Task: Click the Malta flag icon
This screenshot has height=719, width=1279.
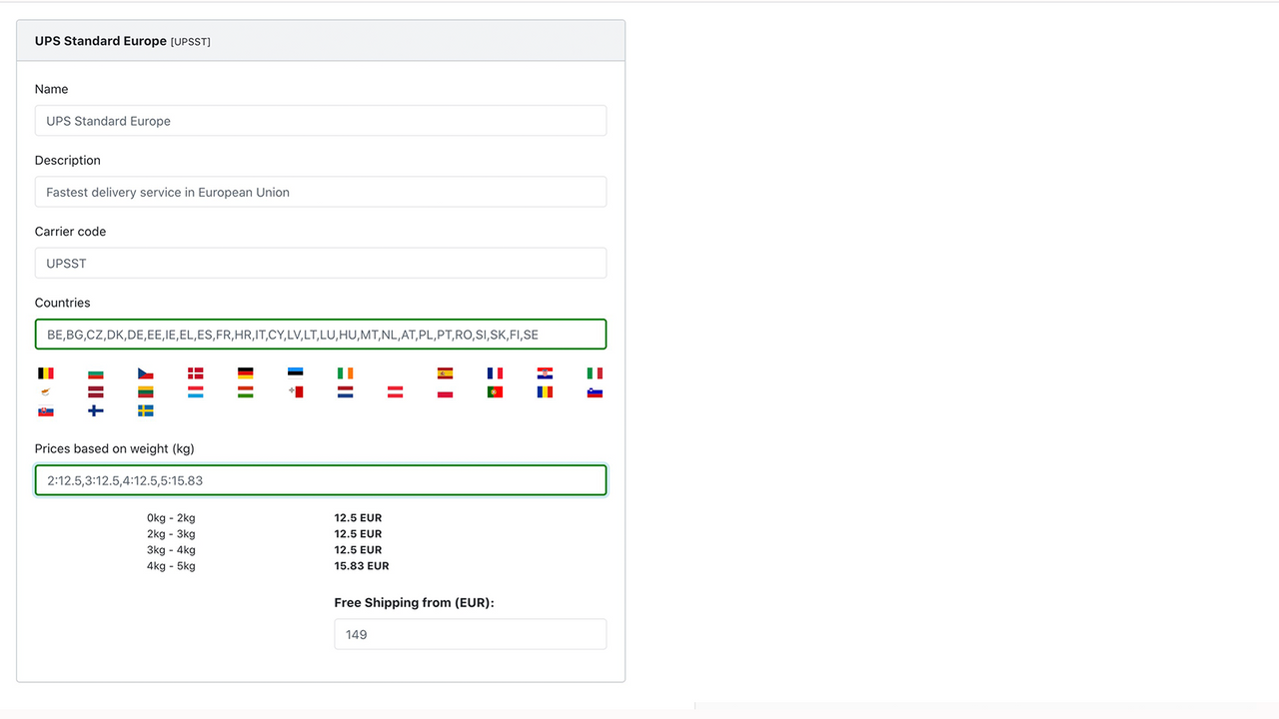Action: [295, 392]
